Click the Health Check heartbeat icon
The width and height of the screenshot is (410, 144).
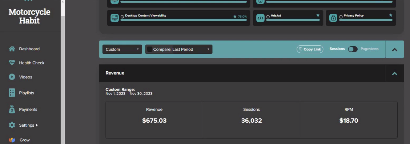12,63
